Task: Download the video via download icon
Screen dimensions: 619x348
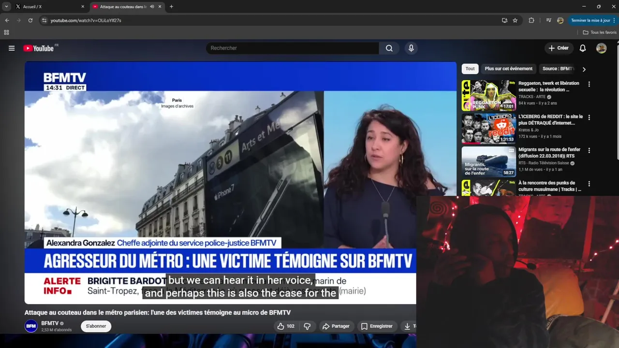Action: (409, 326)
